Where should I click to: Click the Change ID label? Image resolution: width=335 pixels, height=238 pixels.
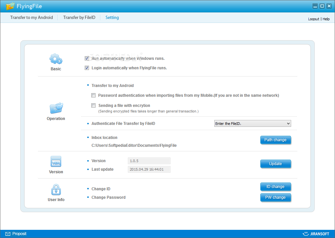(101, 189)
